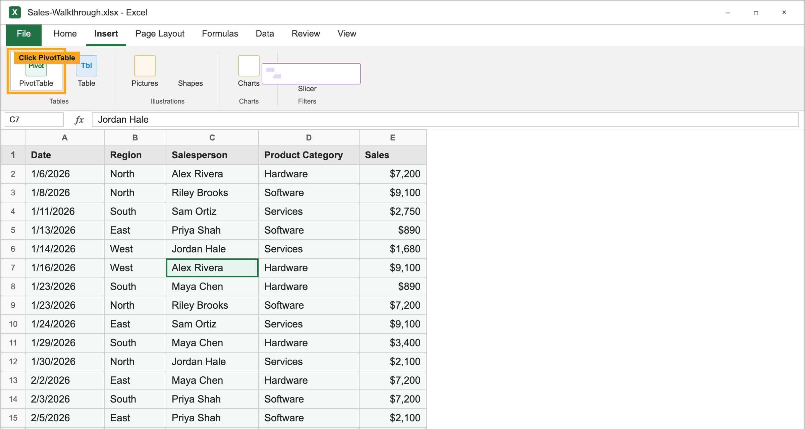This screenshot has height=429, width=805.
Task: Click the formula bar with Jordan Hale
Action: [445, 120]
